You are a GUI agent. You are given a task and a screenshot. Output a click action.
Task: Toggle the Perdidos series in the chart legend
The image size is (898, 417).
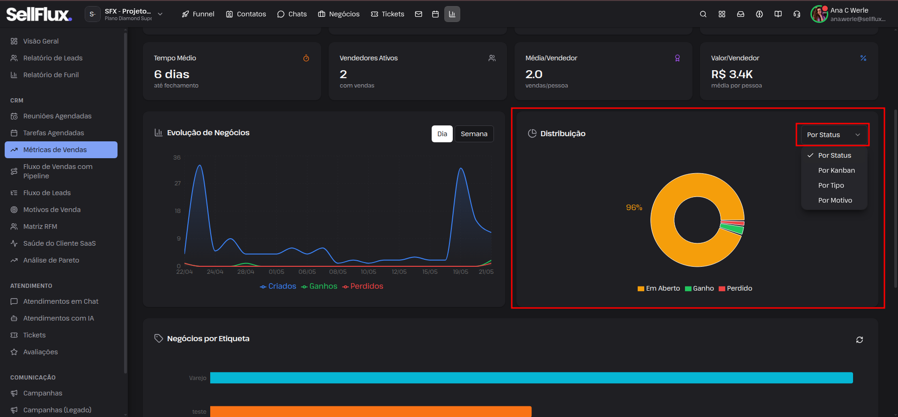point(363,286)
